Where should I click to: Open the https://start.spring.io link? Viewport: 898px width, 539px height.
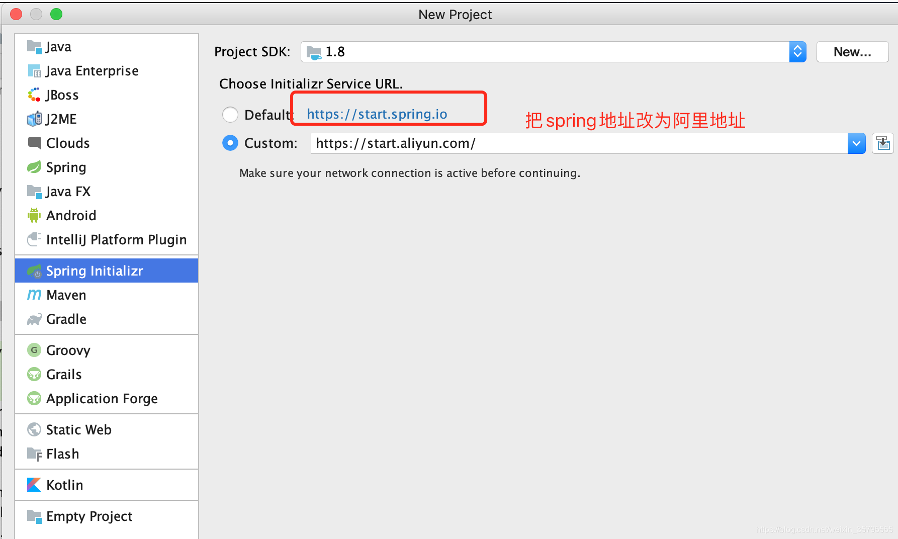point(377,114)
